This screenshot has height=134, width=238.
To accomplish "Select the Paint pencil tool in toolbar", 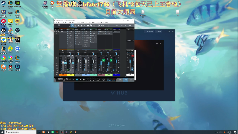I will click(85, 26).
